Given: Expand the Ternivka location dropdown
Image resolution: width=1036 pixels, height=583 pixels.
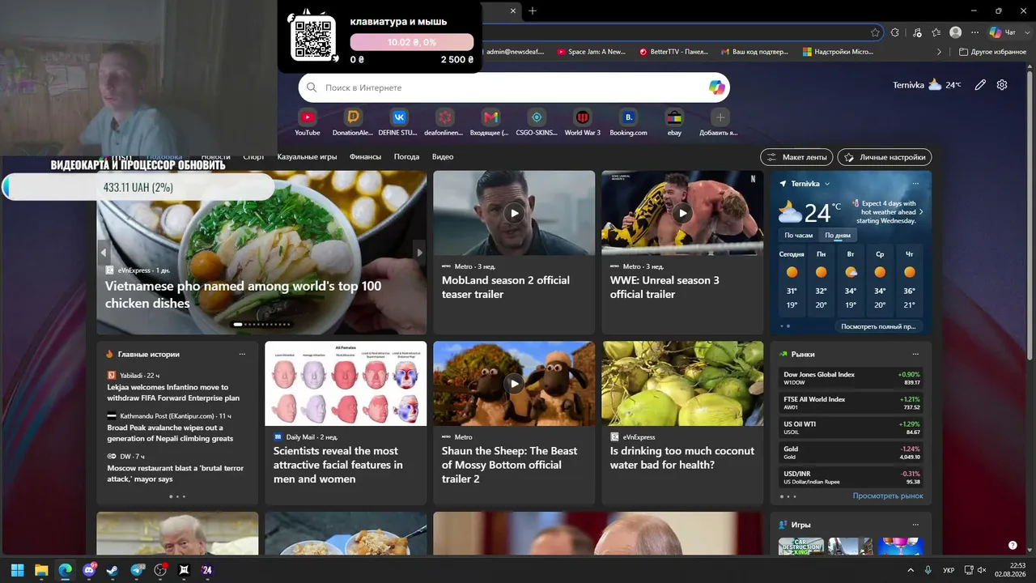Looking at the screenshot, I should pos(827,184).
